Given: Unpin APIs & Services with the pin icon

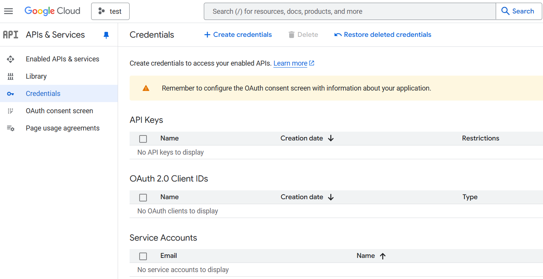Looking at the screenshot, I should 107,35.
